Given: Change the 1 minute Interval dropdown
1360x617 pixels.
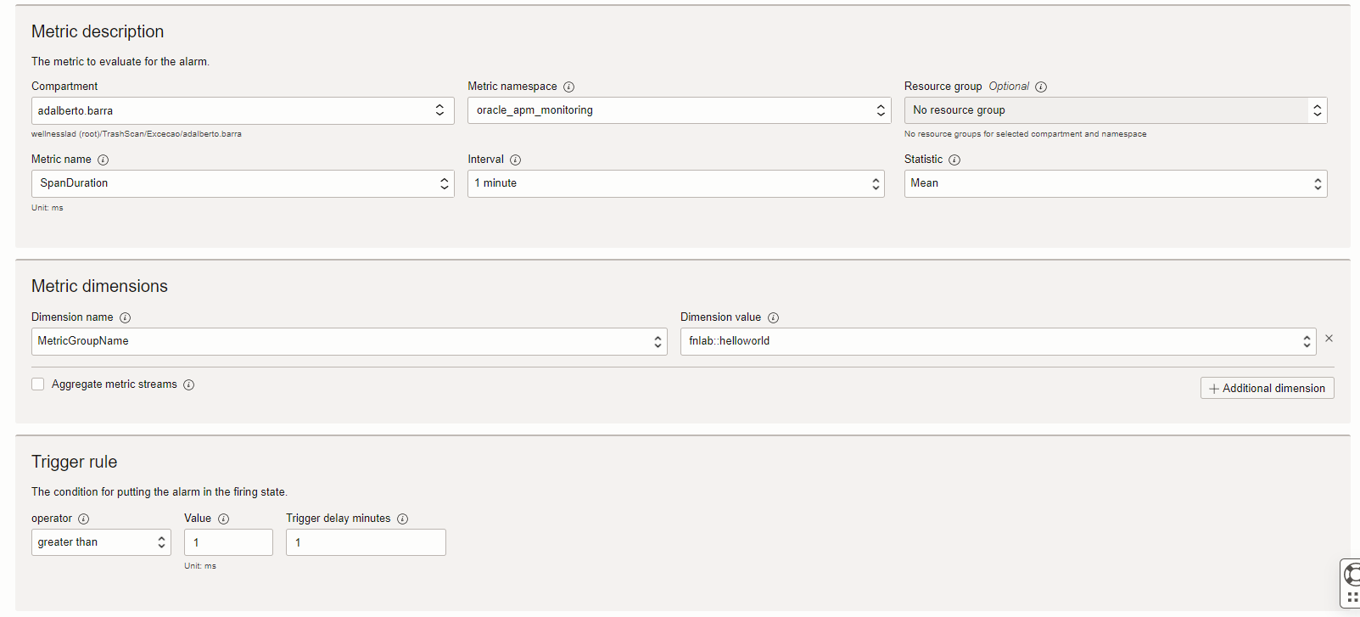Looking at the screenshot, I should (675, 183).
